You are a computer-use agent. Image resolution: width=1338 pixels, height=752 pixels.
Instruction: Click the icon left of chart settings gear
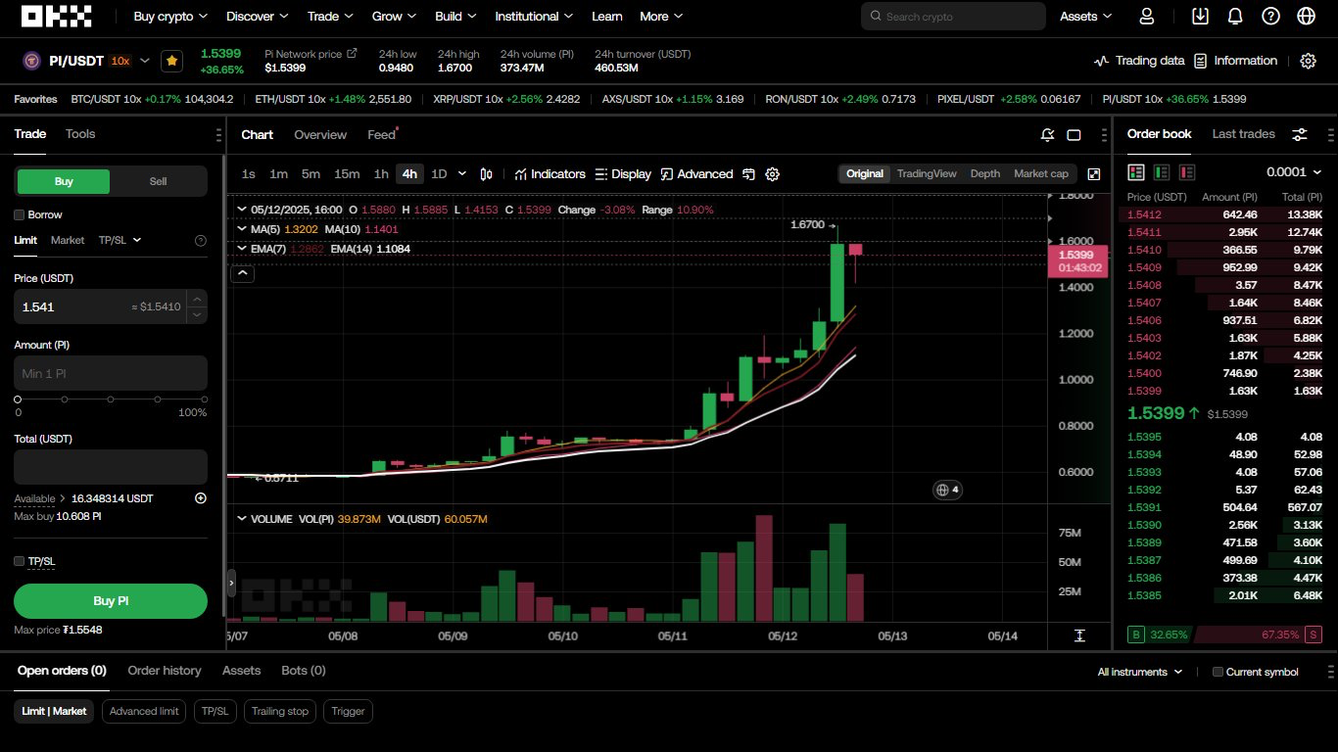[748, 174]
